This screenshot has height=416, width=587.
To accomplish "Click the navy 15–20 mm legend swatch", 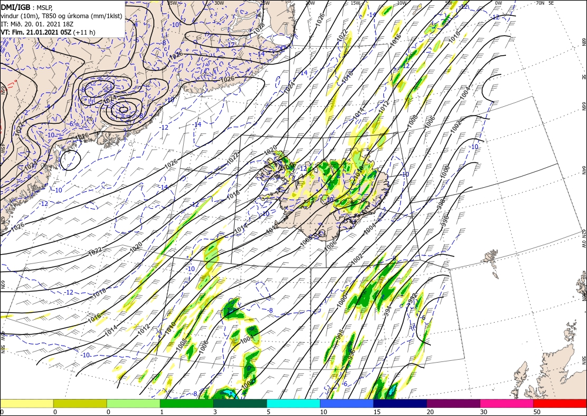I will [400, 403].
